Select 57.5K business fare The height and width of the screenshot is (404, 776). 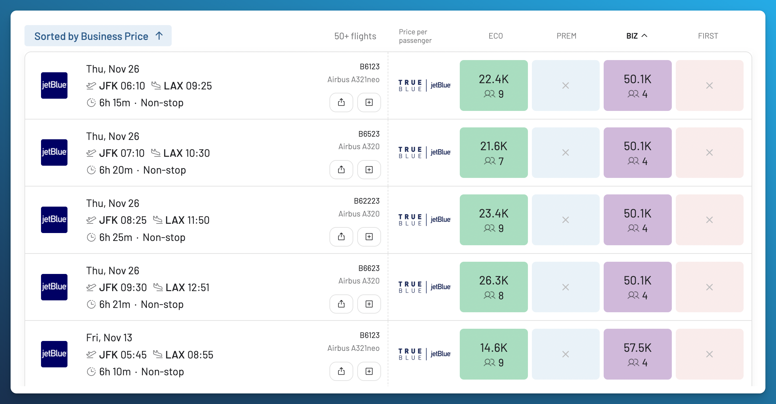(638, 354)
